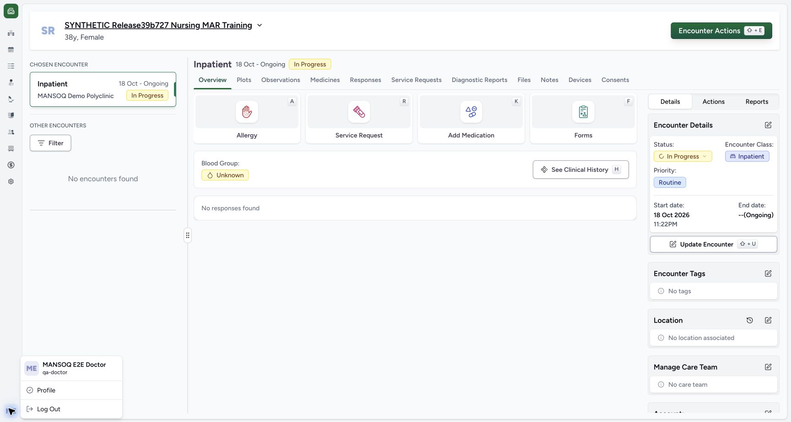The width and height of the screenshot is (791, 422).
Task: Open the Consents tab
Action: (615, 80)
